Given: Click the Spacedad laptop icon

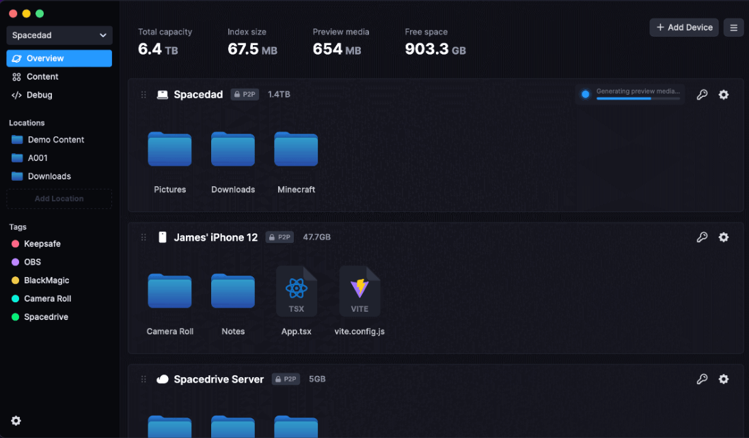Looking at the screenshot, I should [163, 94].
